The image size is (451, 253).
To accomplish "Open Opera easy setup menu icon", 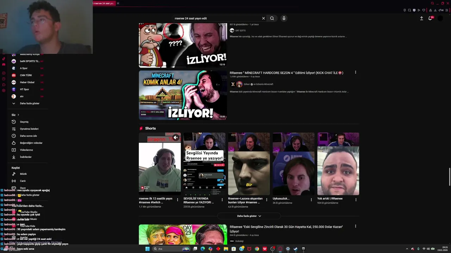I will tap(447, 10).
